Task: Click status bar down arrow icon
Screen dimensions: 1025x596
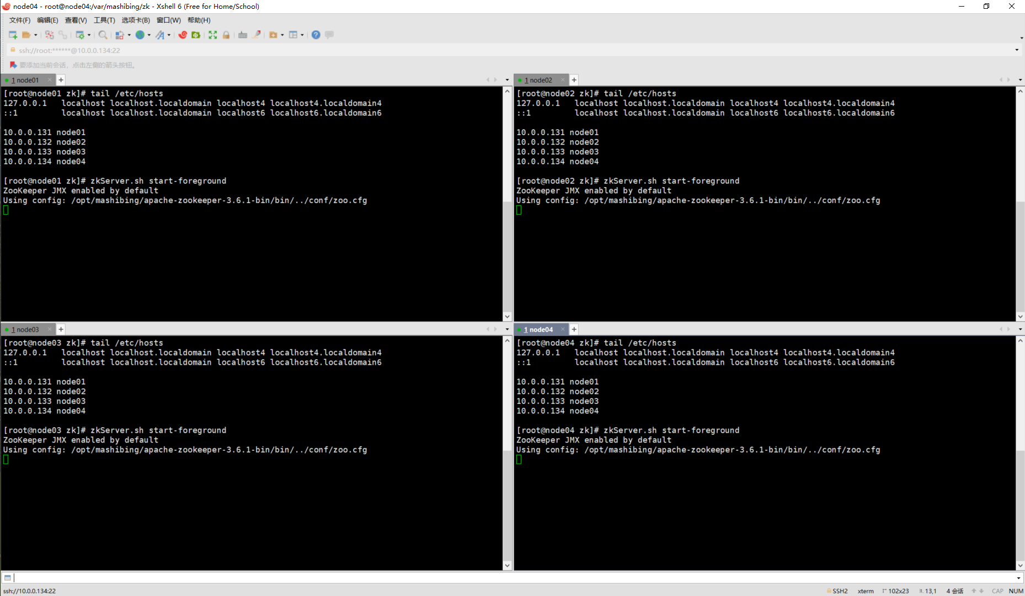Action: [x=981, y=591]
